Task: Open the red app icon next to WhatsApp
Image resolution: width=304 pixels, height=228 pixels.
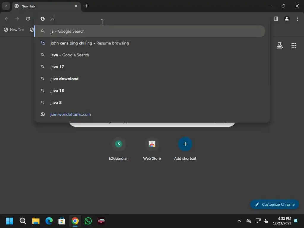Action: 101,221
